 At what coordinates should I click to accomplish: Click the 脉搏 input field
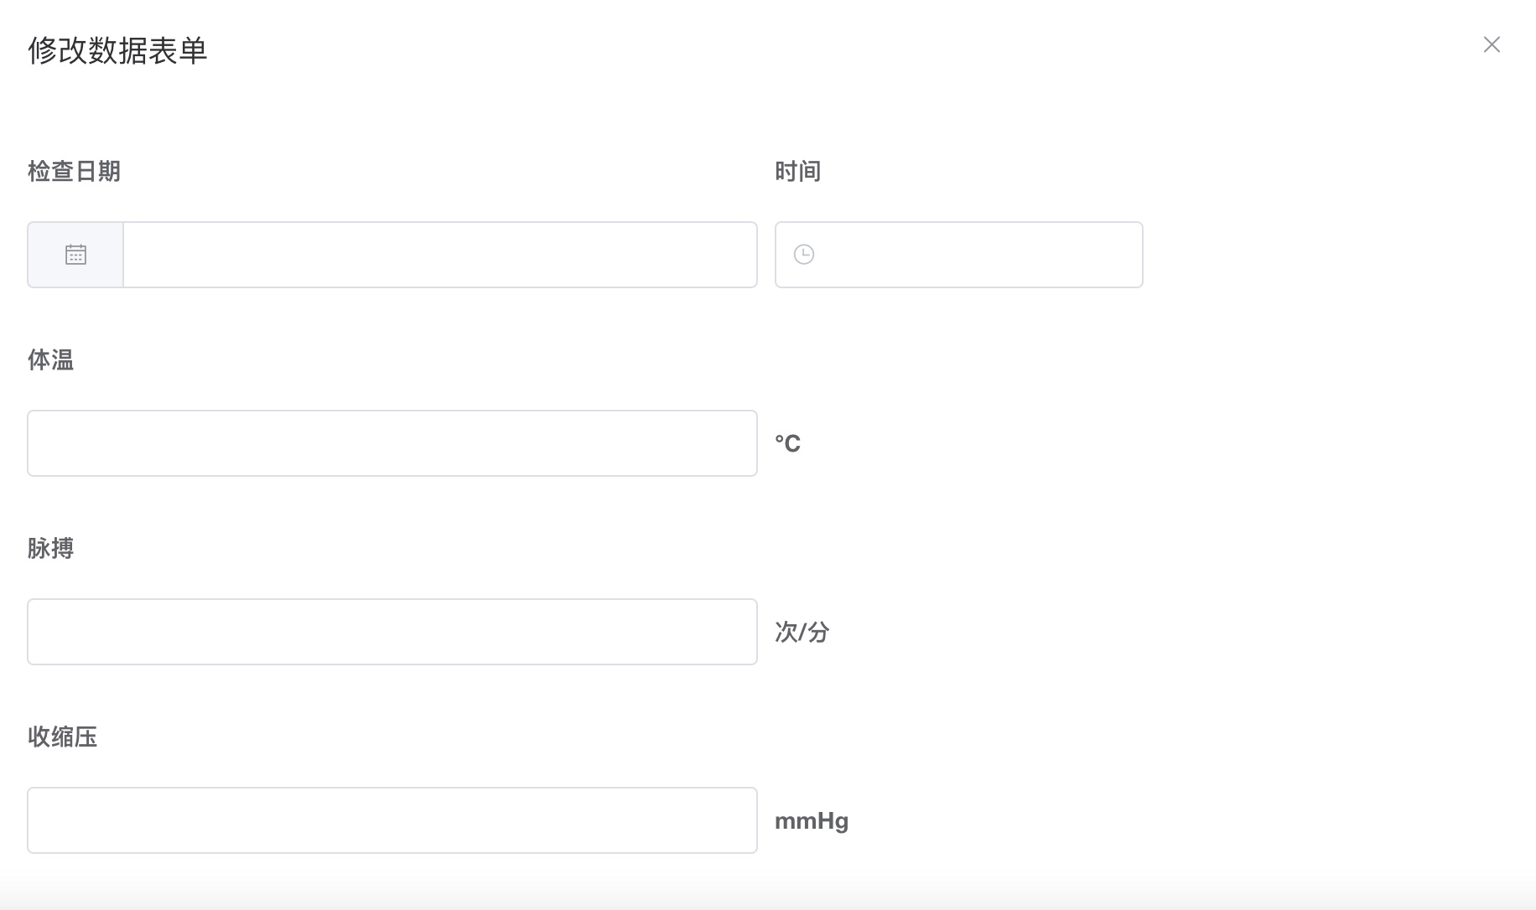[x=392, y=632]
